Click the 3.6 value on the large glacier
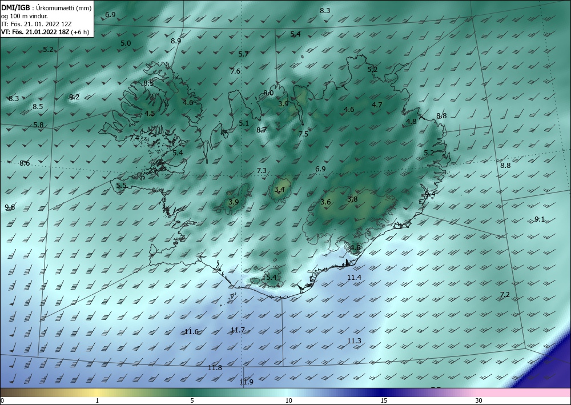571x405 pixels. click(x=325, y=202)
